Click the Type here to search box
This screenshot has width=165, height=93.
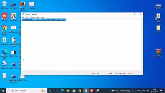[x=27, y=91]
